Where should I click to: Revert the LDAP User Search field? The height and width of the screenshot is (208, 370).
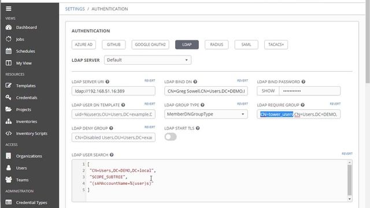[347, 154]
